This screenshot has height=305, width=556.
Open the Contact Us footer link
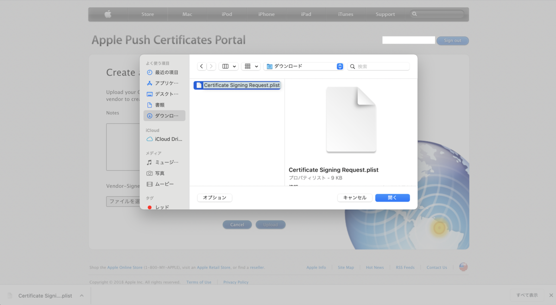tap(437, 268)
